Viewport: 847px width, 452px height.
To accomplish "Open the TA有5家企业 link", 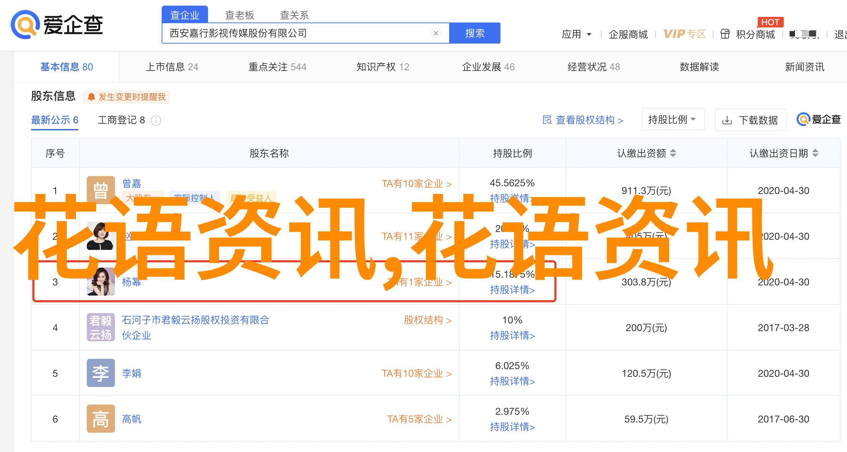I will point(419,419).
